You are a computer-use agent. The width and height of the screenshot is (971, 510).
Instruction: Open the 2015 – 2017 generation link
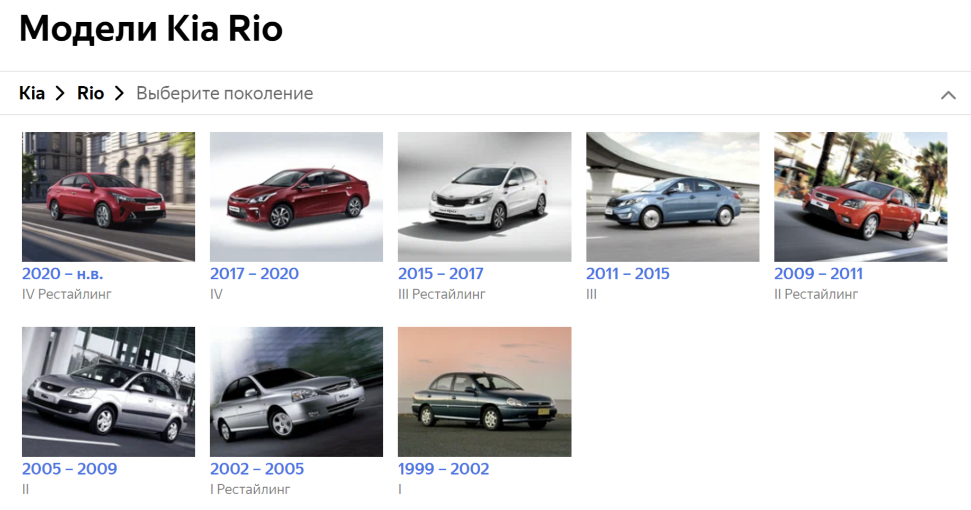click(440, 274)
